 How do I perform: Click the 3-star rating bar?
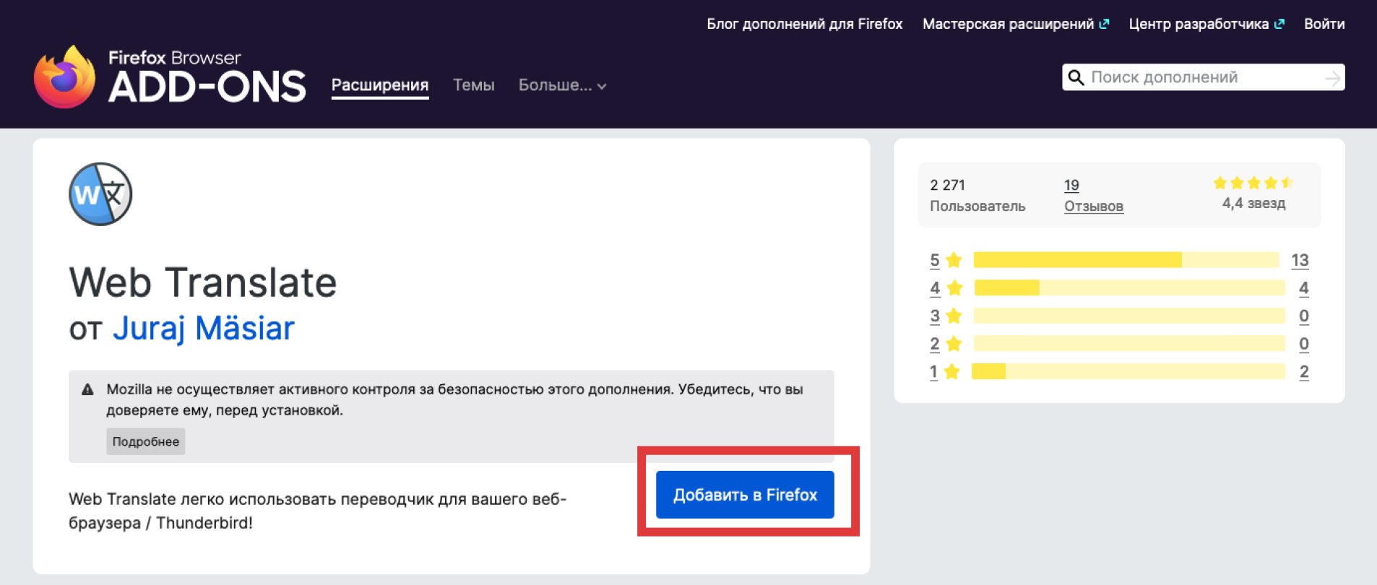(1130, 316)
